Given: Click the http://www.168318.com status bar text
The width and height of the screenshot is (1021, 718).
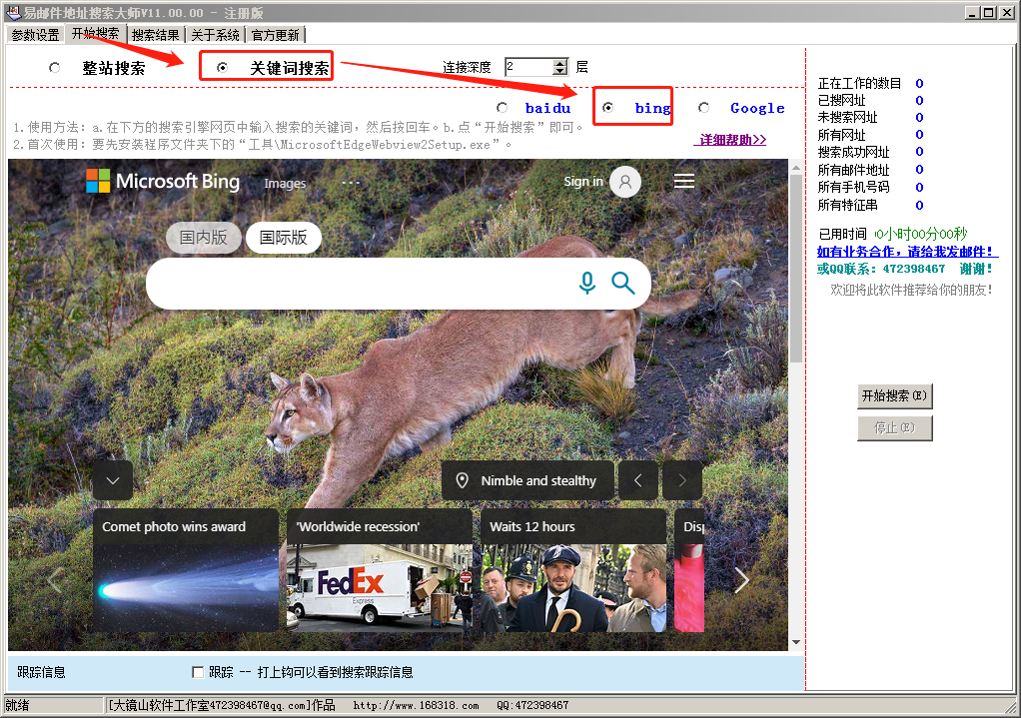Looking at the screenshot, I should point(416,705).
